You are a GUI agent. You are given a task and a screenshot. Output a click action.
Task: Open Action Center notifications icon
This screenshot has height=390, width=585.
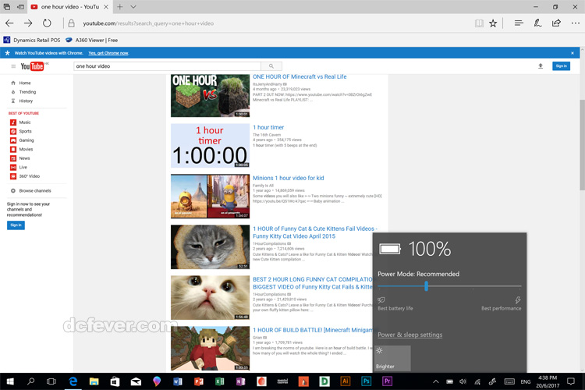[x=570, y=381]
